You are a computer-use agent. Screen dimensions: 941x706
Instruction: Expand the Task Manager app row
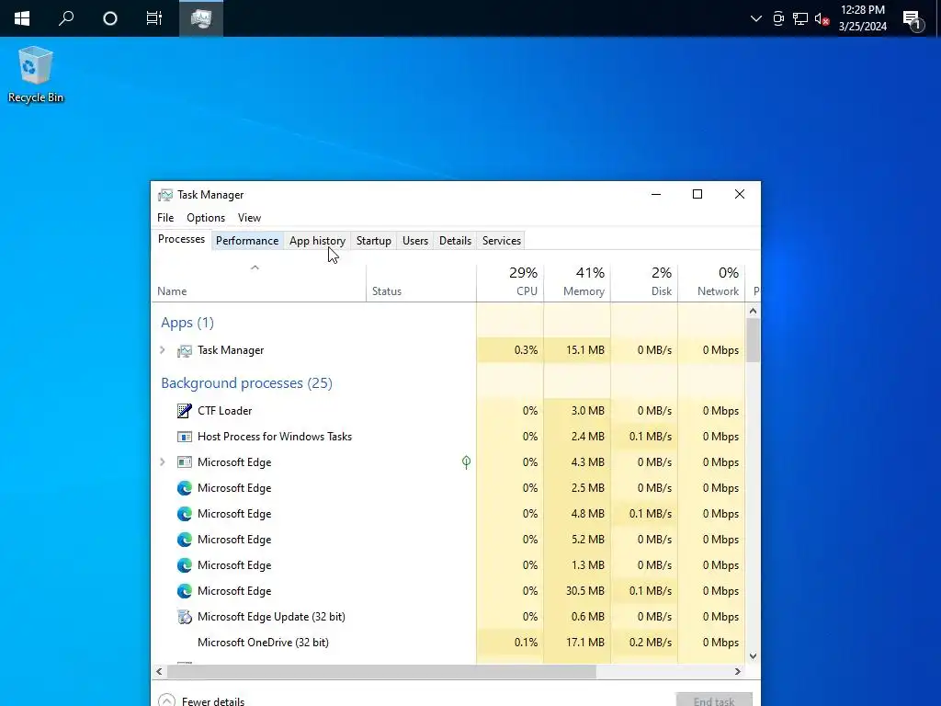pyautogui.click(x=162, y=350)
